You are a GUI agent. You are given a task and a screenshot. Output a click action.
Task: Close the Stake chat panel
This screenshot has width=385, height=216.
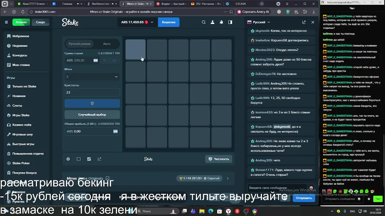pyautogui.click(x=313, y=22)
